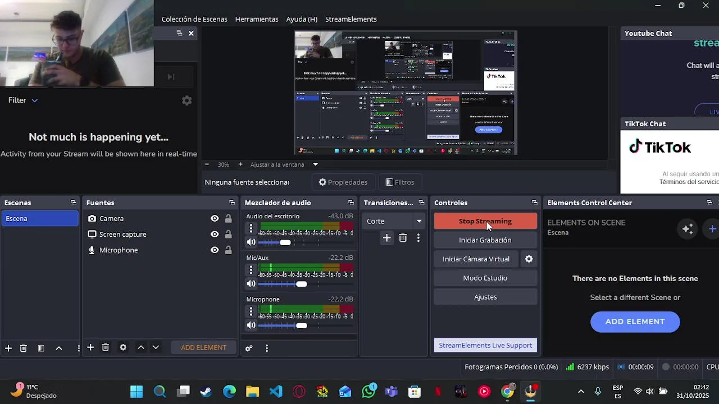Toggle lock on Camera source

228,219
